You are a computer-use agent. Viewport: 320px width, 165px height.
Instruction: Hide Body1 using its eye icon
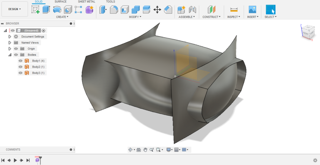pos(21,61)
